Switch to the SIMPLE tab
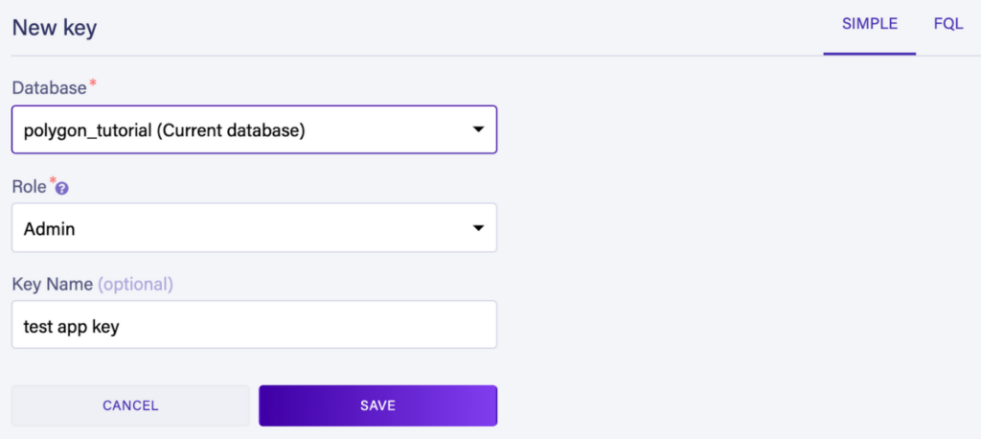 coord(869,25)
